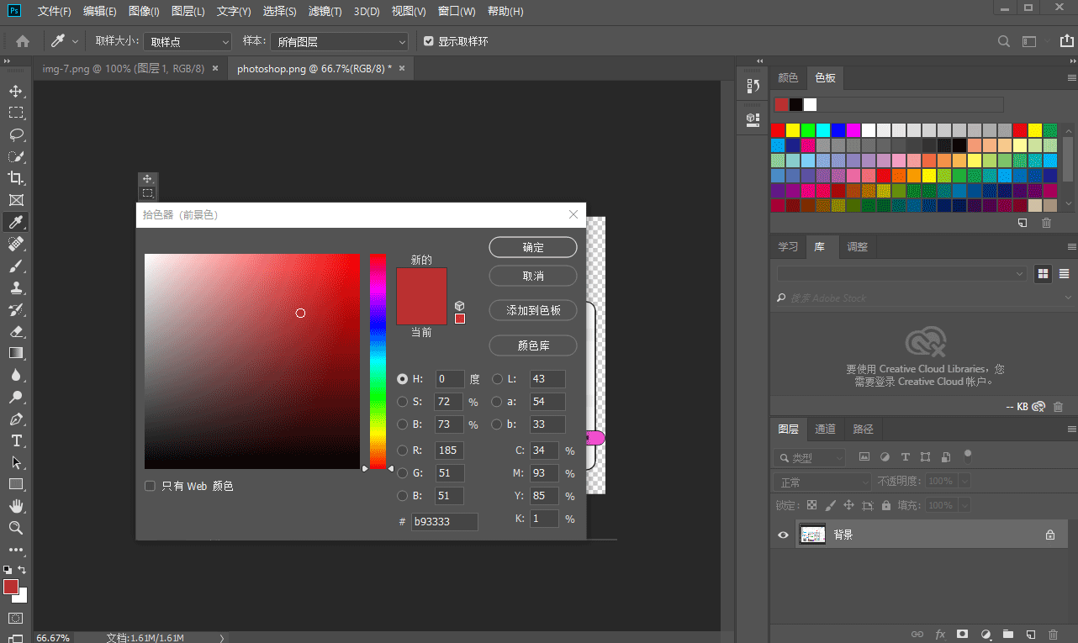Click the 添加到色板 button
This screenshot has width=1078, height=643.
[x=533, y=310]
